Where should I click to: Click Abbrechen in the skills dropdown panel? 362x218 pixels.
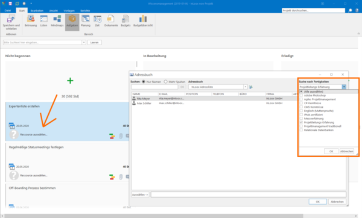[x=346, y=151]
